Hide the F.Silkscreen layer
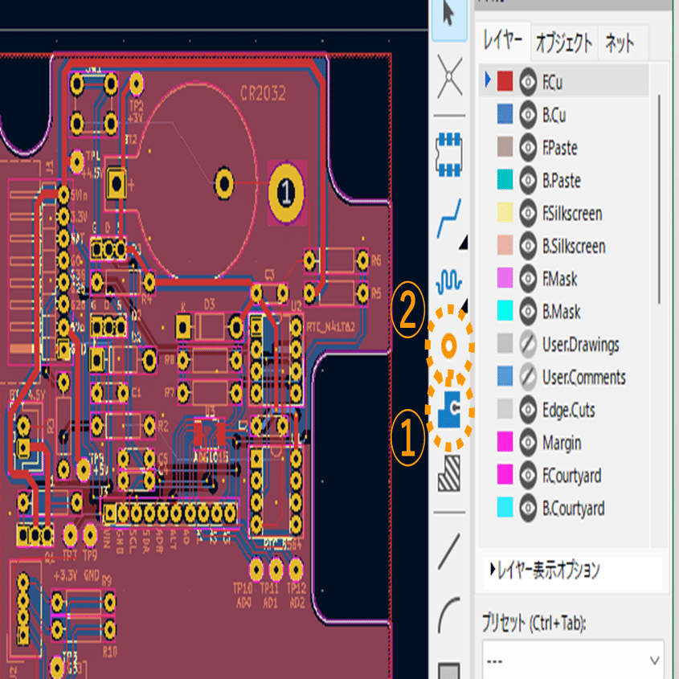This screenshot has height=679, width=679. tap(528, 213)
